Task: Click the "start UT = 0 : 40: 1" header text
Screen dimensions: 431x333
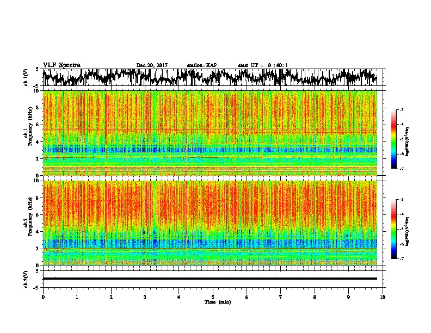Action: click(x=263, y=65)
